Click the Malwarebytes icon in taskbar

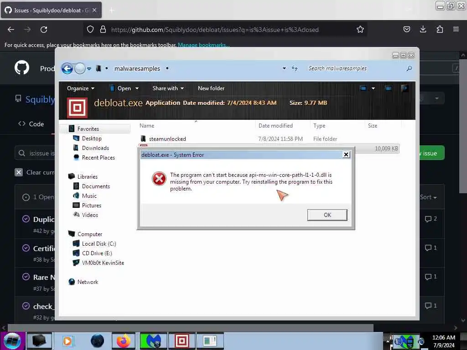pos(153,341)
